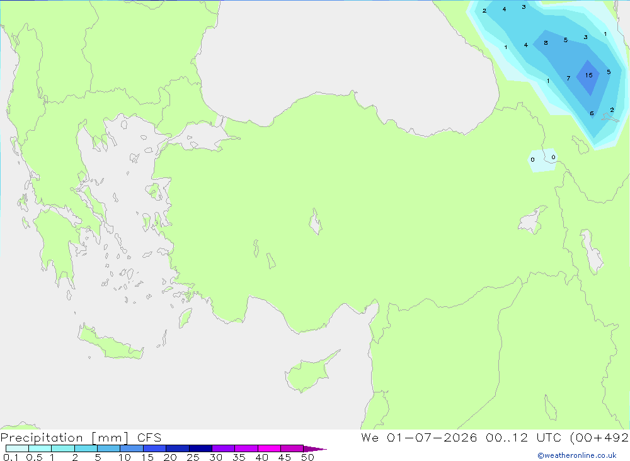
Task: Click the 0.5–1 mm legend color swatch
Action: 40,448
